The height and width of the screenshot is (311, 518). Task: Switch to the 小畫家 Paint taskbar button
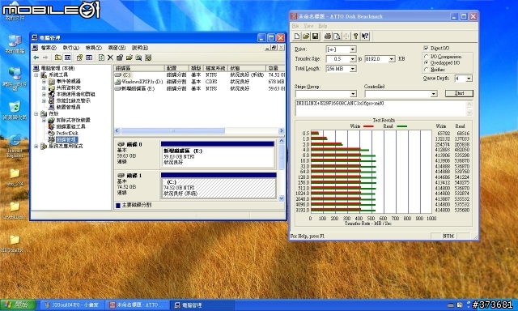tap(72, 305)
